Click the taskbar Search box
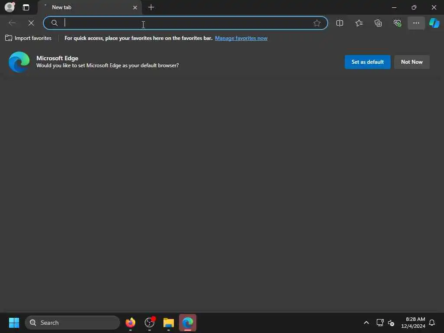Screen dimensions: 444x333 click(72, 323)
